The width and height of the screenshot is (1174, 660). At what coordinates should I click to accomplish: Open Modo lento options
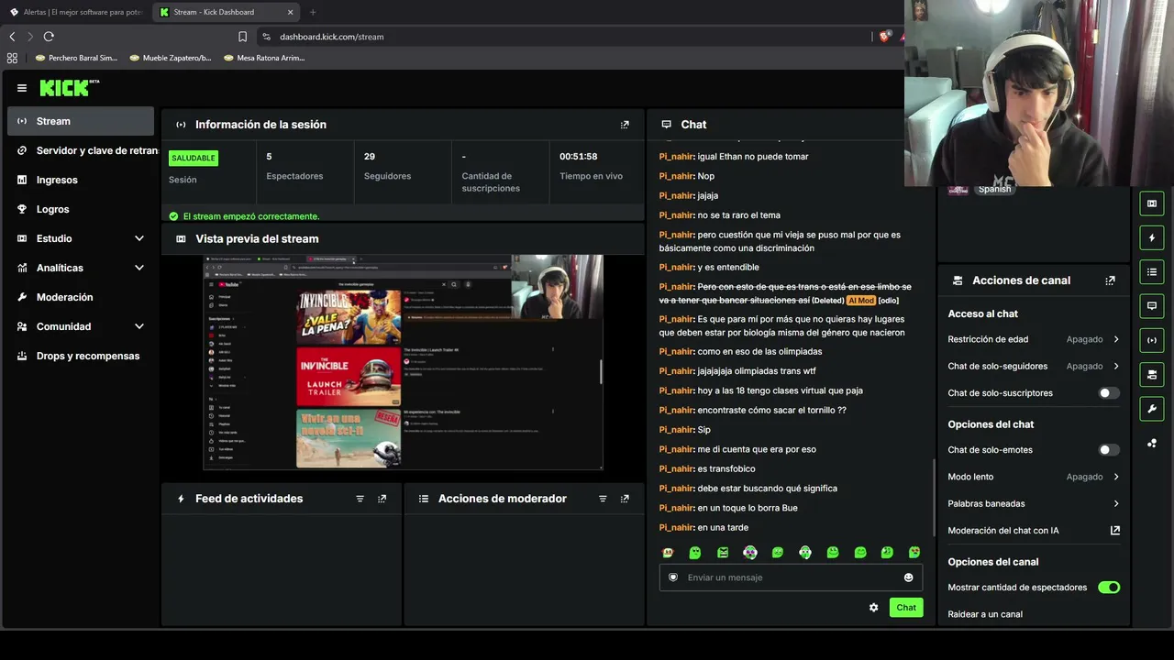1034,477
